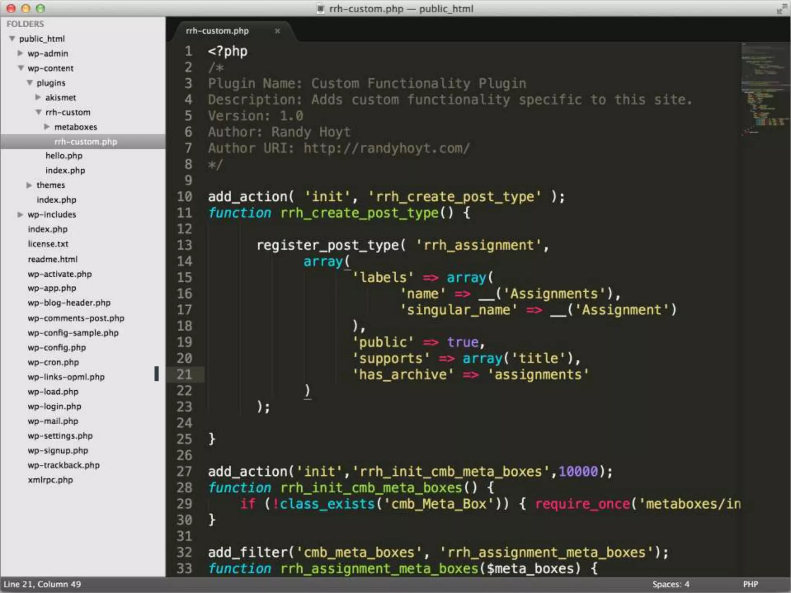Close the rrh-custom.php tab
This screenshot has width=791, height=593.
click(277, 31)
